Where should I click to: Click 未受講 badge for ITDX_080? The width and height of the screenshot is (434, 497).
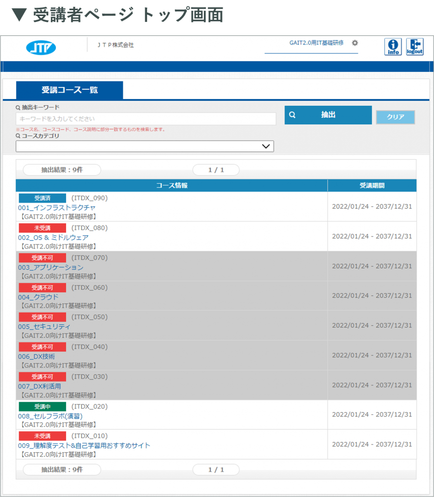point(43,228)
